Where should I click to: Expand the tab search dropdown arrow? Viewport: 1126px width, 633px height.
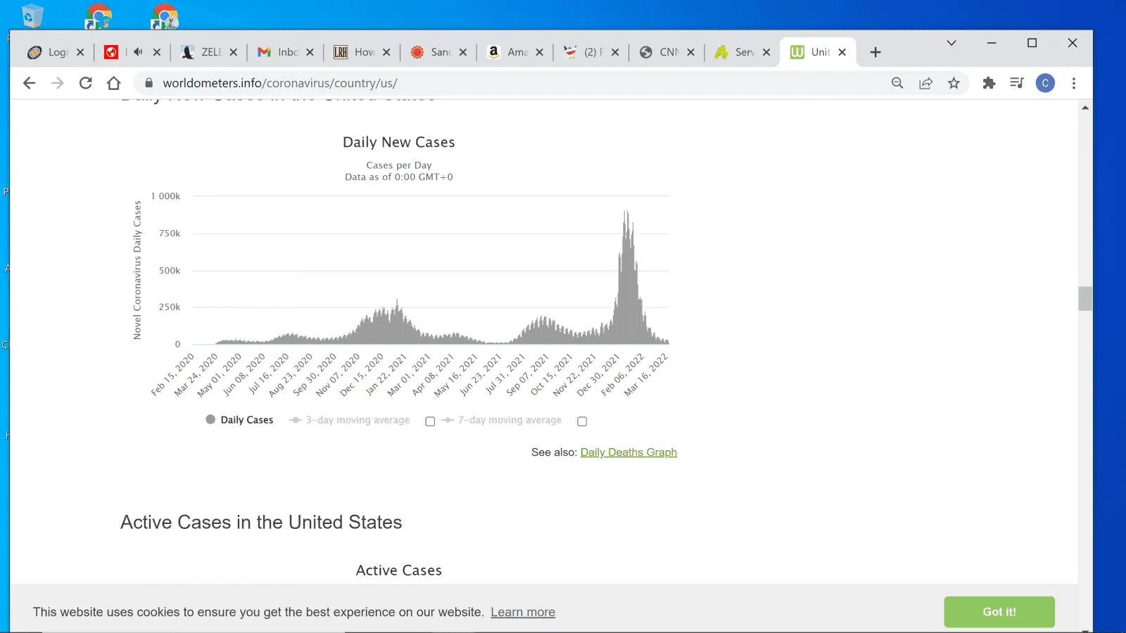point(951,43)
